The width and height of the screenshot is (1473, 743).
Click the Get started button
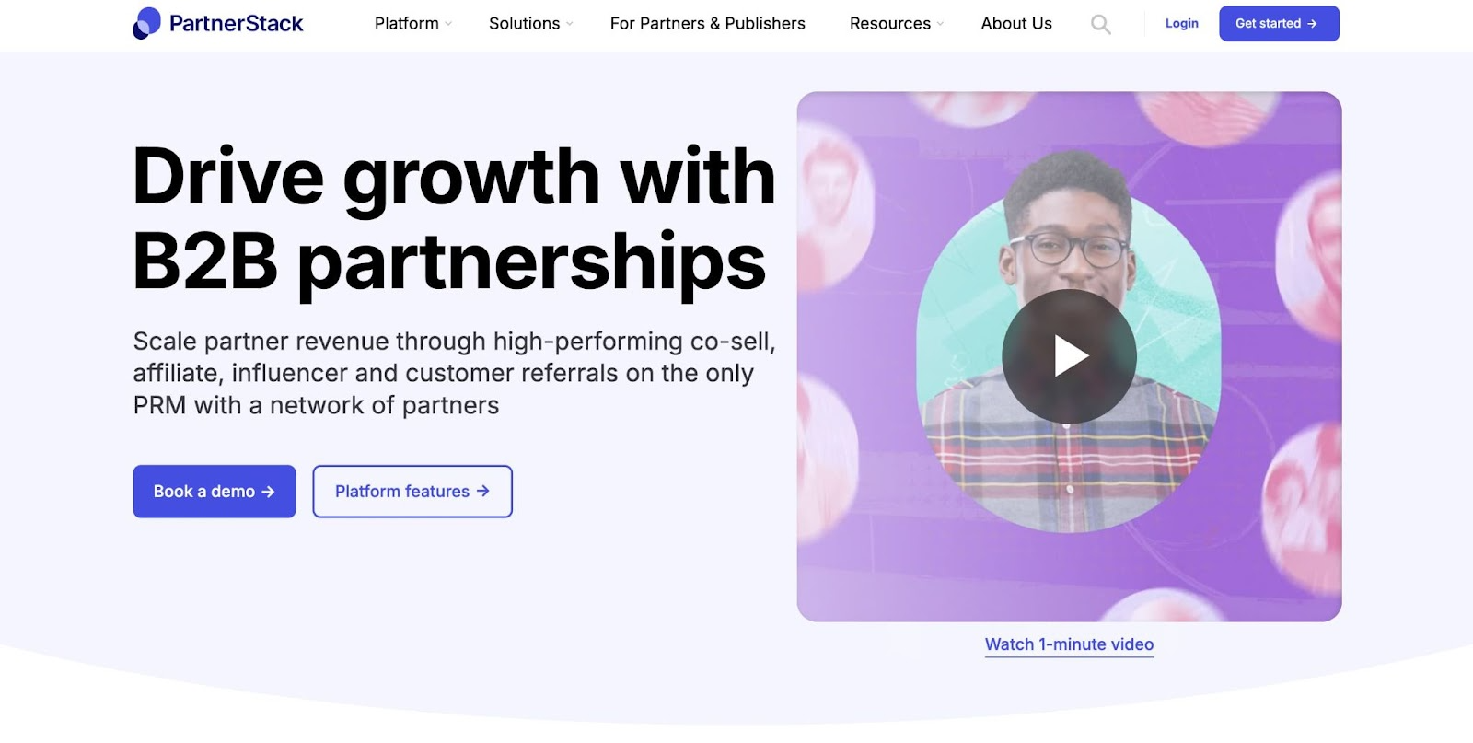(1279, 24)
